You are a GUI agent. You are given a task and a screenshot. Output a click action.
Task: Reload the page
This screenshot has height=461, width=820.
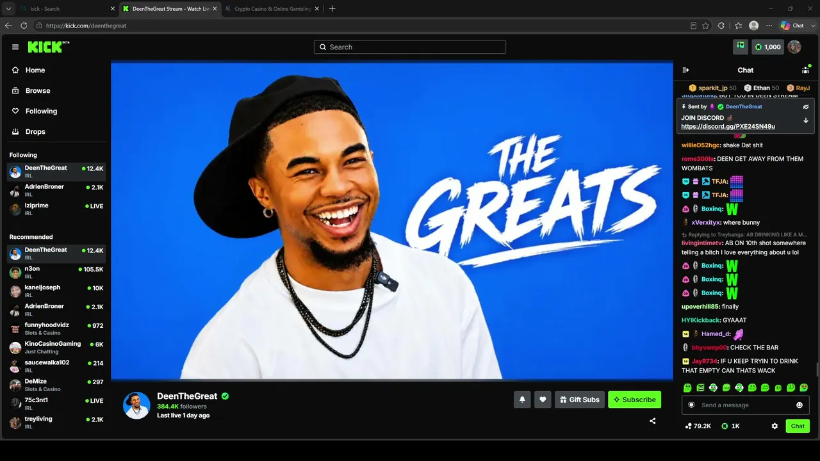click(x=24, y=26)
